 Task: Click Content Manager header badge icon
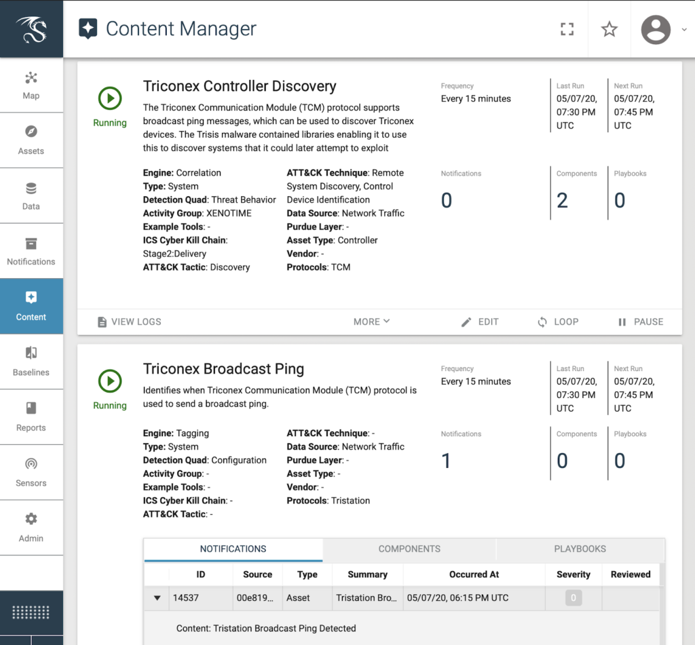(88, 28)
